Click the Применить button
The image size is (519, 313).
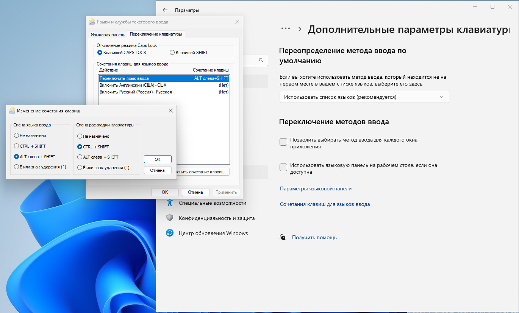[x=226, y=192]
